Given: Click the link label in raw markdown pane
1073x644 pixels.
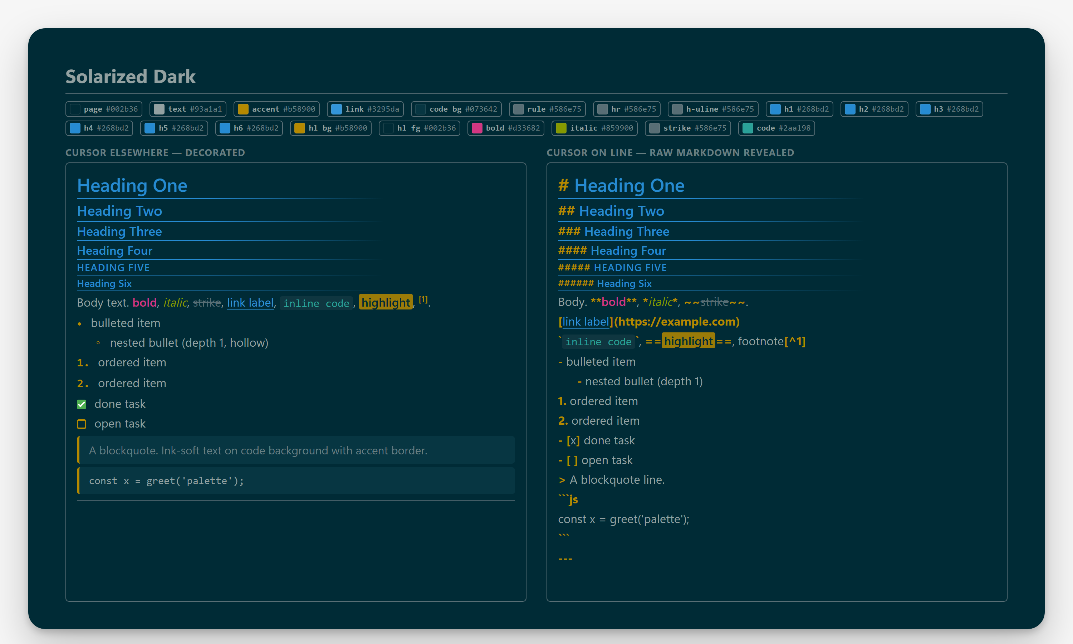Looking at the screenshot, I should coord(586,322).
